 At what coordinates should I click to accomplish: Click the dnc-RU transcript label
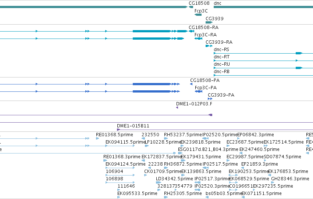click(222, 64)
